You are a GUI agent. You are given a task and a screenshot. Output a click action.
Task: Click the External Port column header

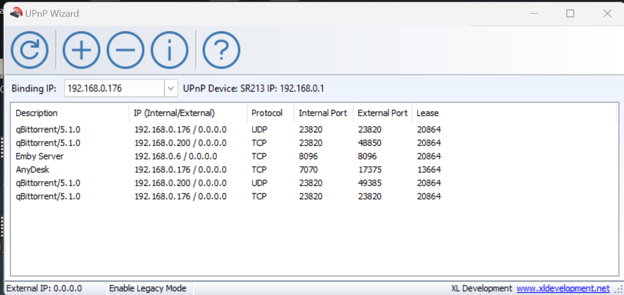click(382, 113)
